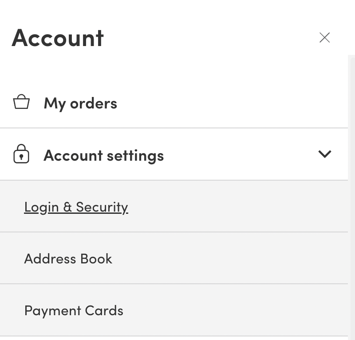Collapse Account settings using the chevron
The height and width of the screenshot is (340, 355).
(x=325, y=154)
